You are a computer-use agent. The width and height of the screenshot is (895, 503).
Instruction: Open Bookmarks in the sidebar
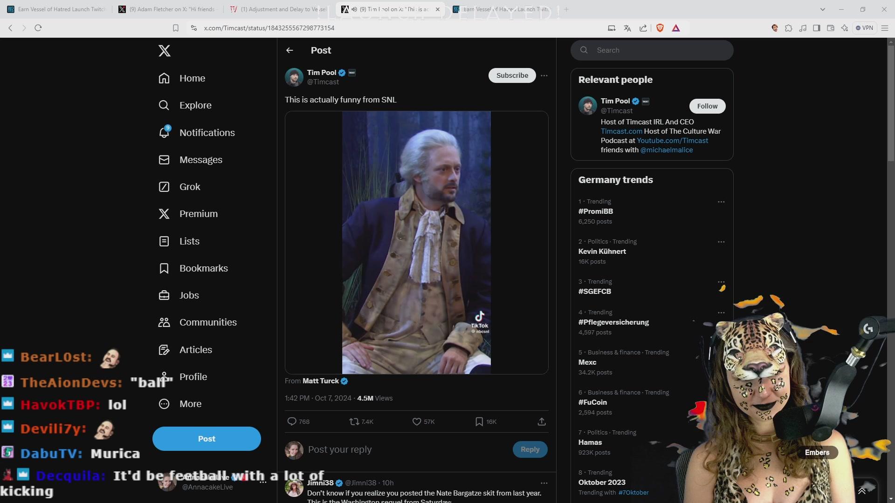tap(193, 268)
